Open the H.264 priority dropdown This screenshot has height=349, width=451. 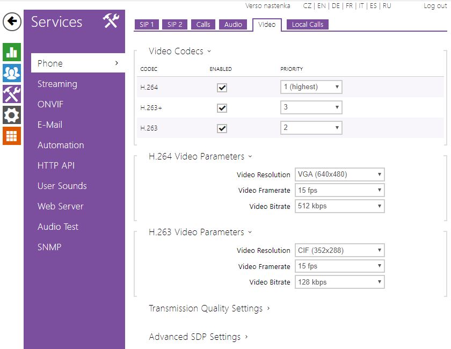311,87
